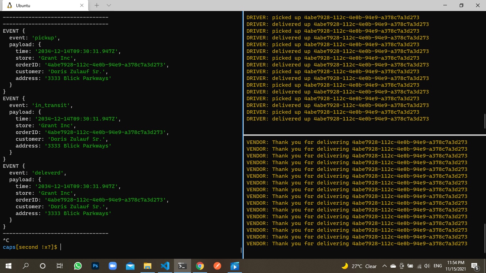
Task: Click the caps[second !x?]$ shell prompt
Action: coord(30,247)
